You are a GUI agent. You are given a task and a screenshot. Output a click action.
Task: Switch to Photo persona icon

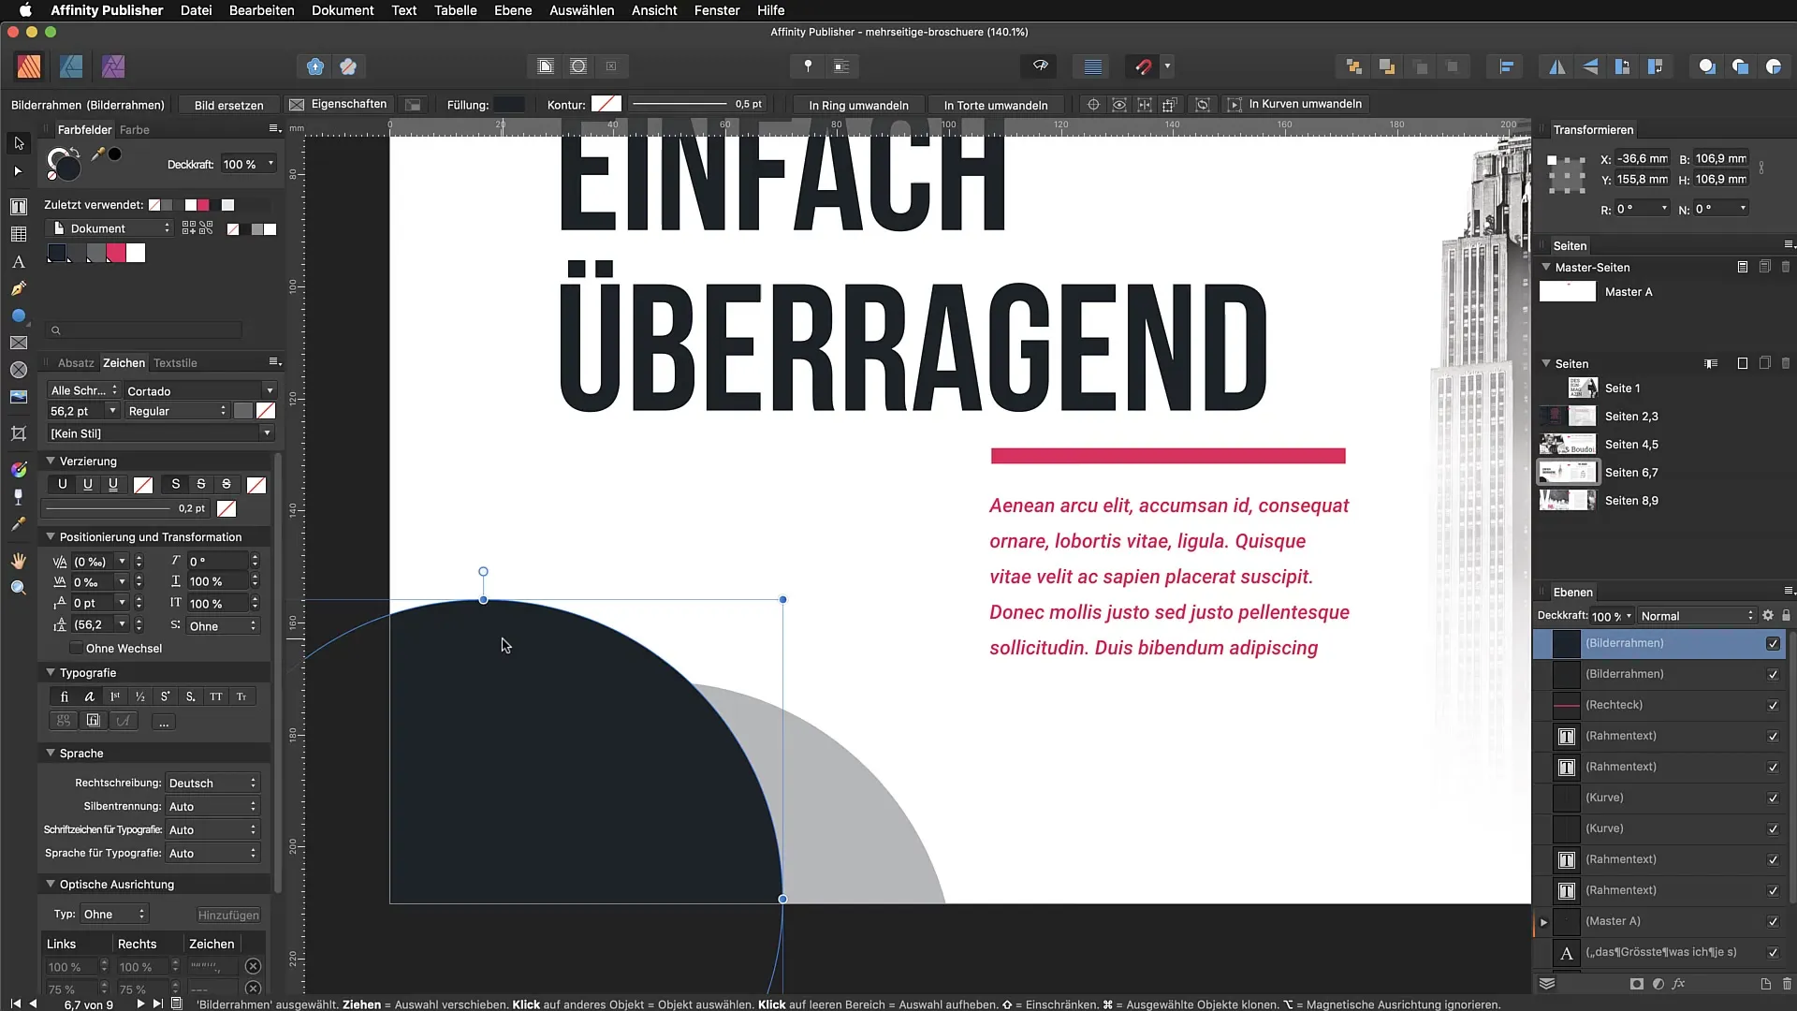[113, 66]
